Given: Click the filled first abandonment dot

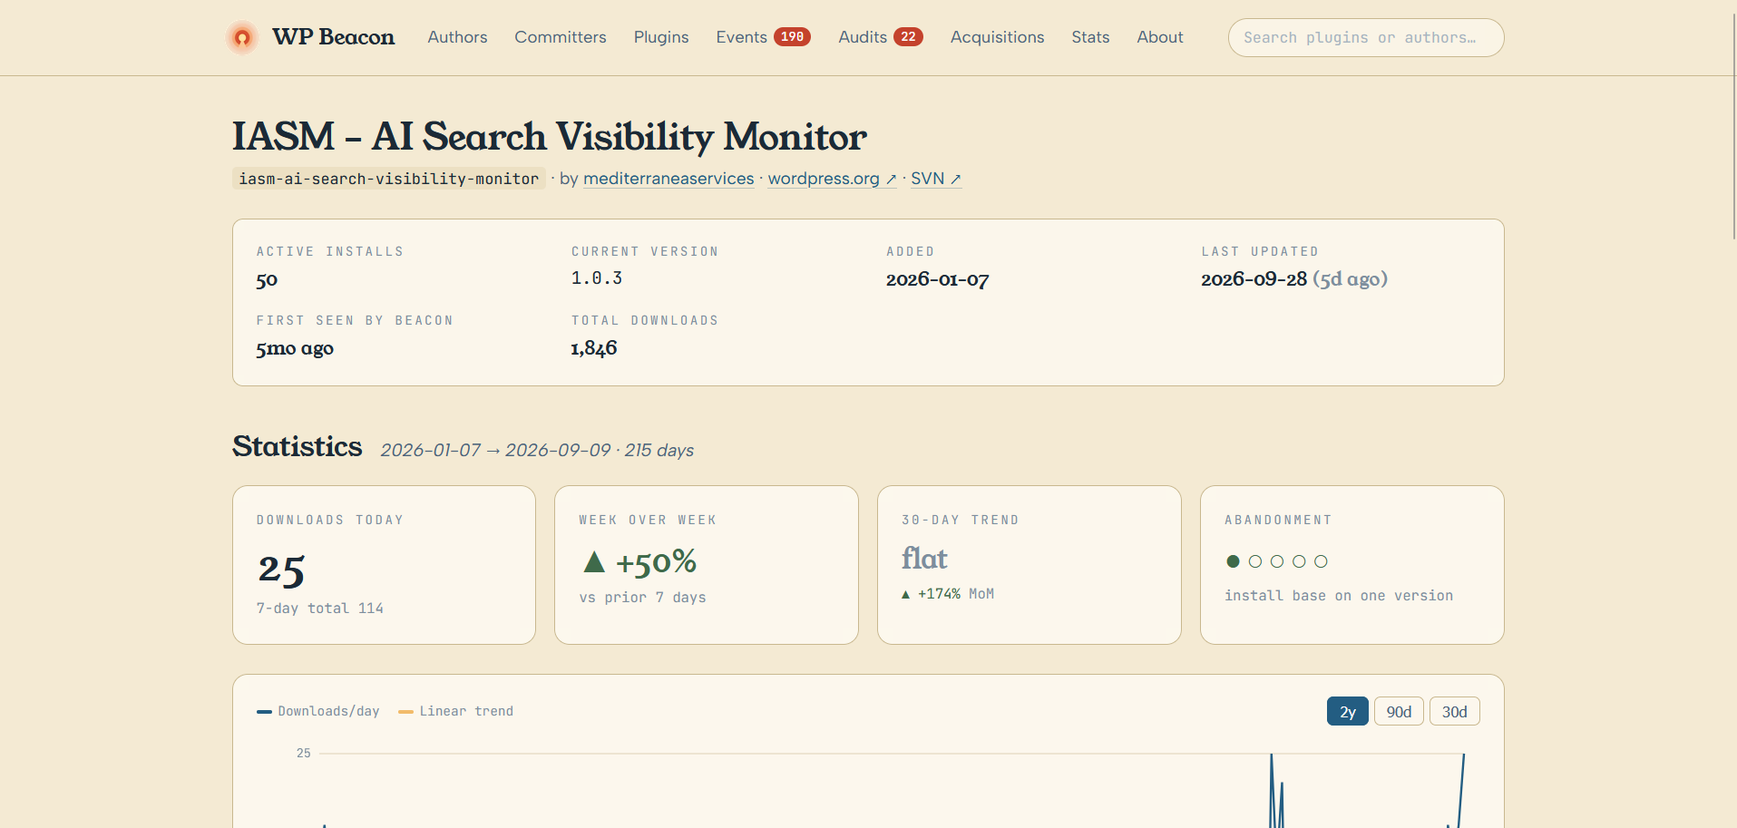Looking at the screenshot, I should [1233, 561].
